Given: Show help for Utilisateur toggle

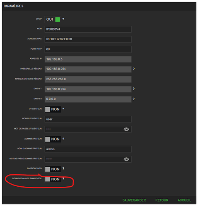Looking at the screenshot, I should point(63,109).
